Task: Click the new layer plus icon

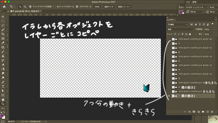Action: 208,112
